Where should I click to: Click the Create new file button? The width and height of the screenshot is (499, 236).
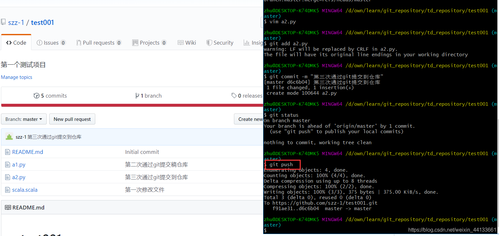coord(249,119)
